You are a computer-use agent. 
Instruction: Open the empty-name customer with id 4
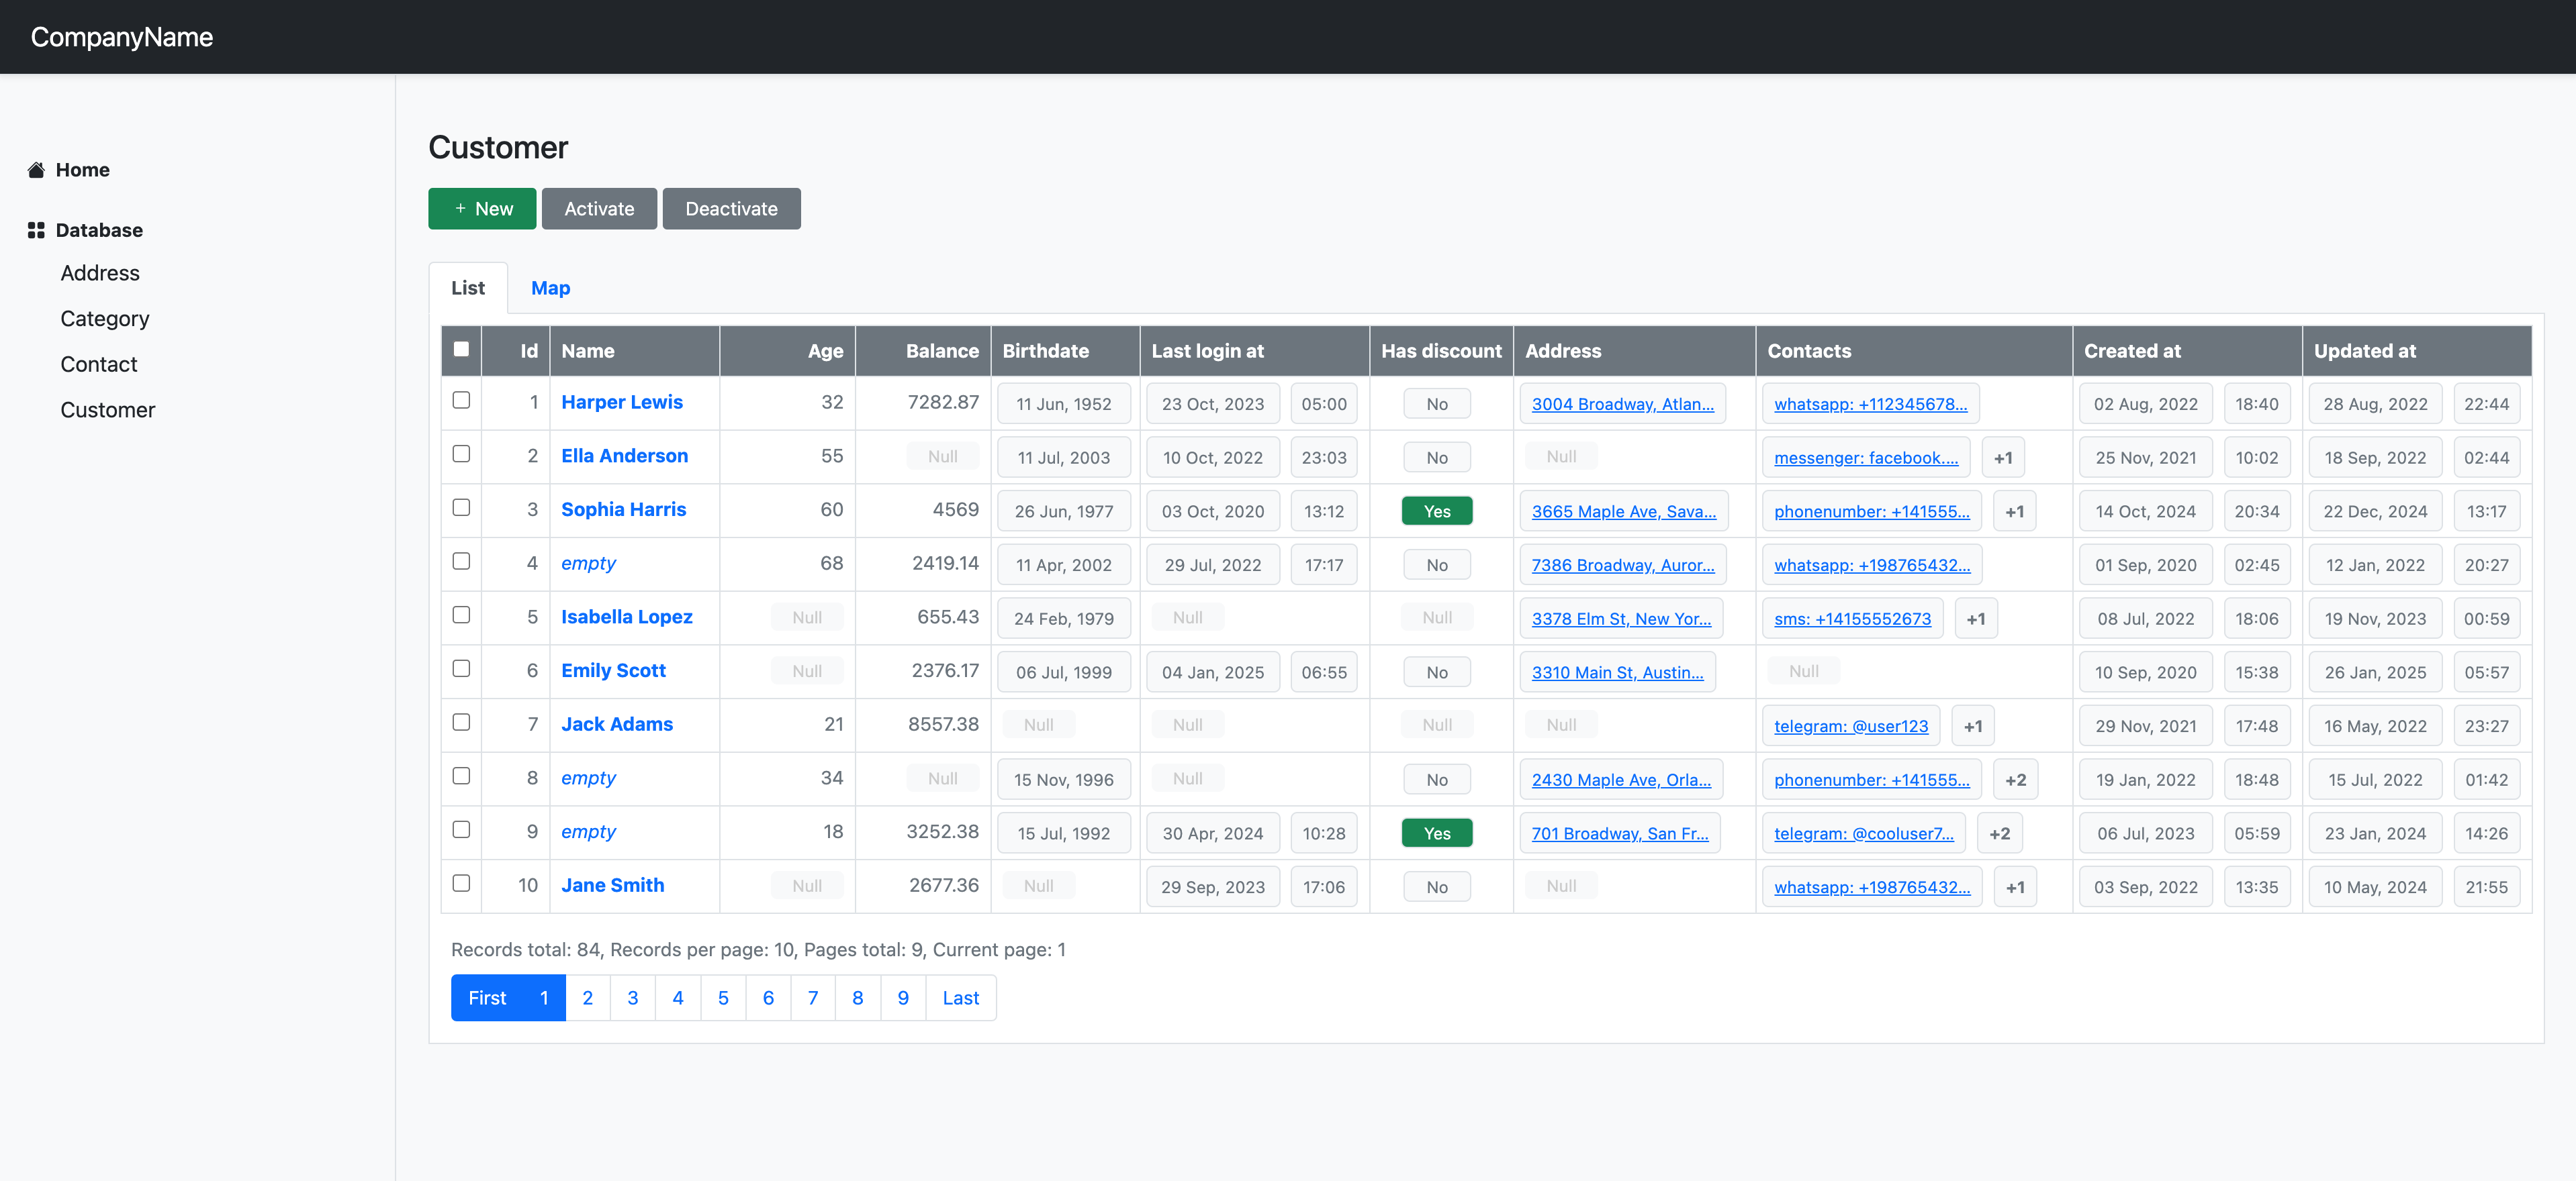(588, 562)
